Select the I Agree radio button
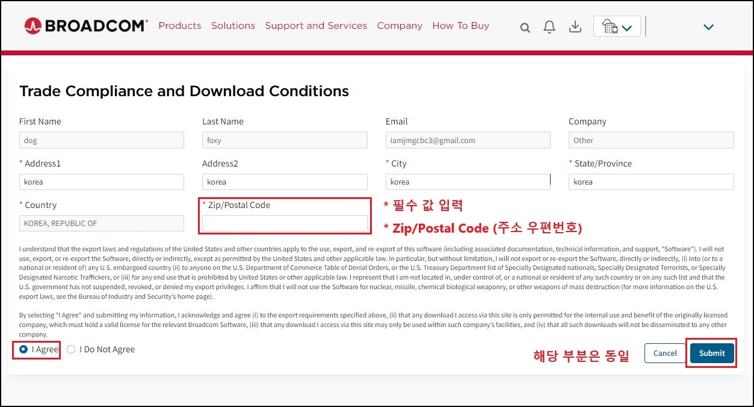This screenshot has height=407, width=754. coord(23,349)
